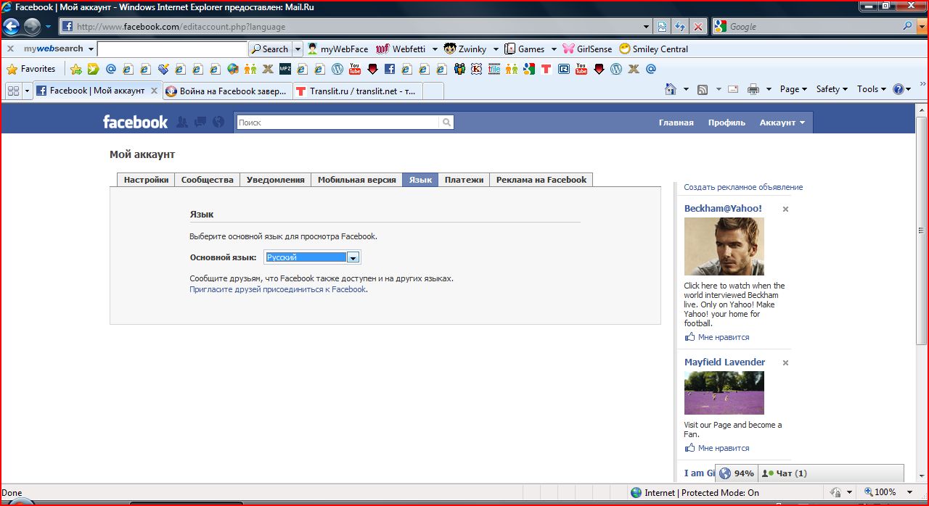This screenshot has width=929, height=506.
Task: Expand the Аккаунт menu in header
Action: click(x=782, y=123)
